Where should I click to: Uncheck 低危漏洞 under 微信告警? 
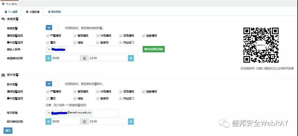tap(121, 36)
